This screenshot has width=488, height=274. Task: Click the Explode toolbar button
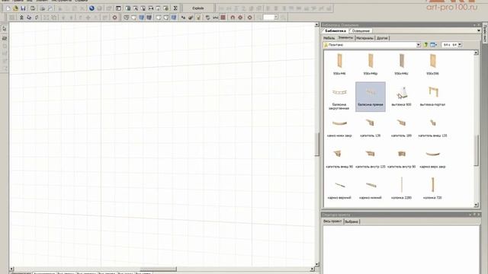[198, 8]
